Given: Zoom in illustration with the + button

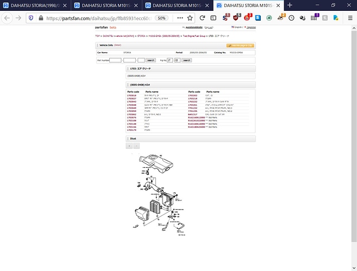Looking at the screenshot, I should coord(129,146).
